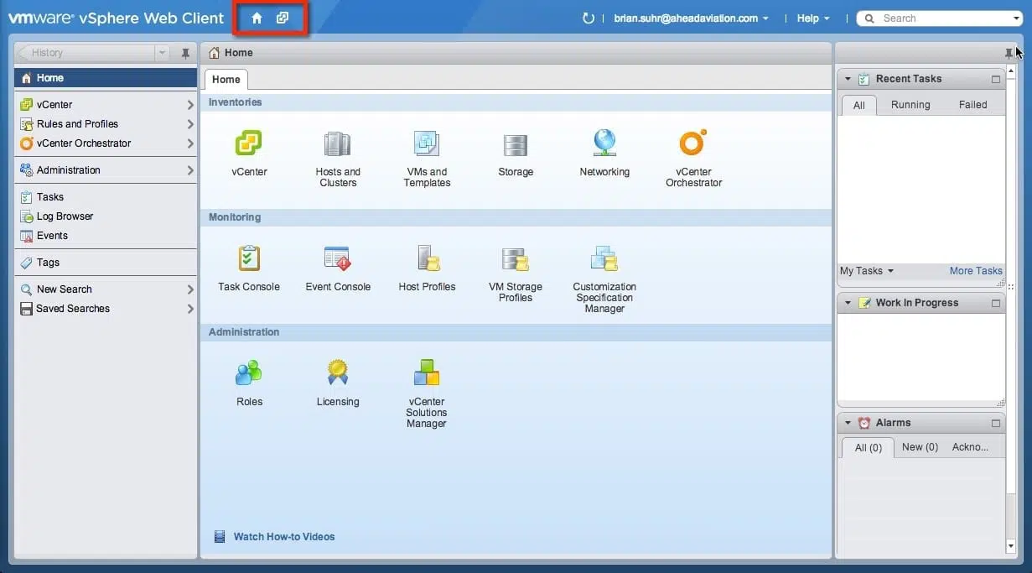Open vCenter Solutions Manager icon
Screen dimensions: 1032x573
[427, 373]
